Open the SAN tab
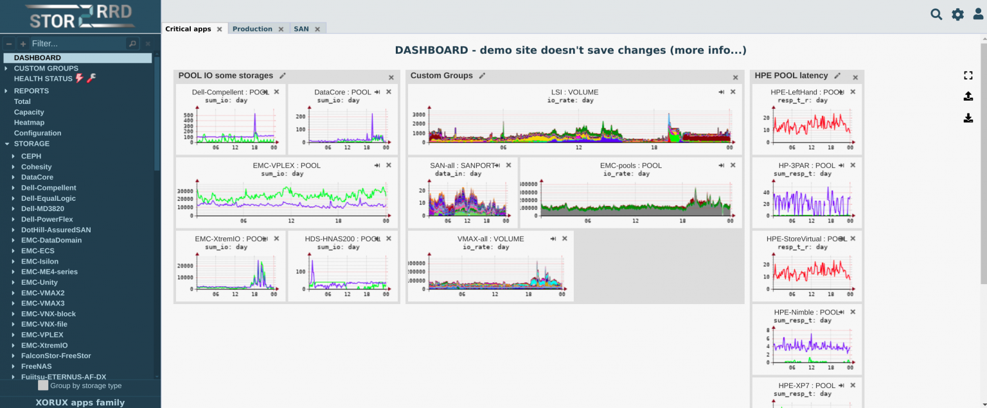 click(x=302, y=29)
